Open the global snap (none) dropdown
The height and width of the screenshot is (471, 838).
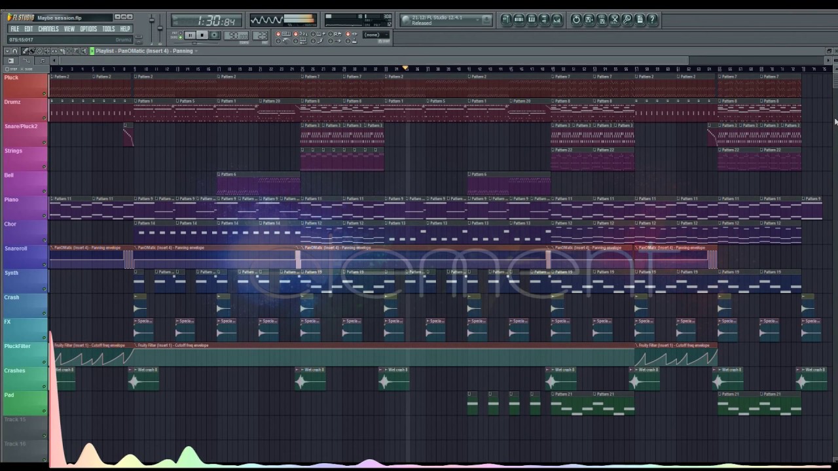click(376, 35)
